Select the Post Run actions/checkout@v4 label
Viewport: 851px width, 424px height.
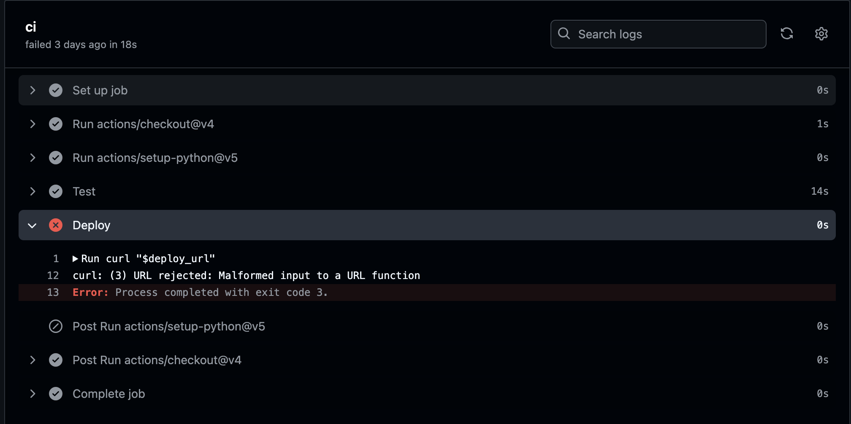pos(157,360)
